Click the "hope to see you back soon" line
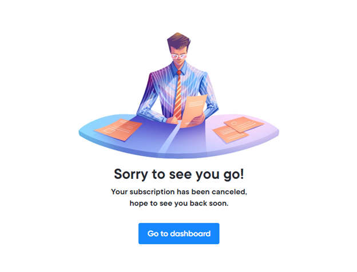This screenshot has width=357, height=272. click(178, 203)
